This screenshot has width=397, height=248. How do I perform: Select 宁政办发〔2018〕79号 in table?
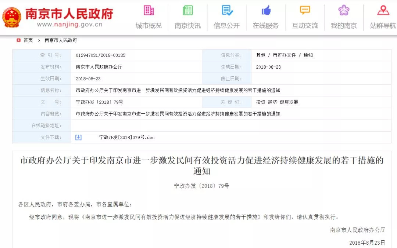coord(100,102)
